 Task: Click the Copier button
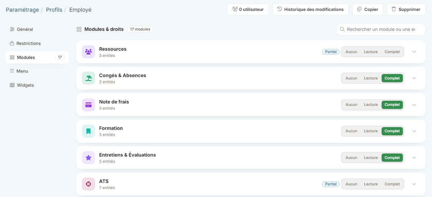pos(368,10)
